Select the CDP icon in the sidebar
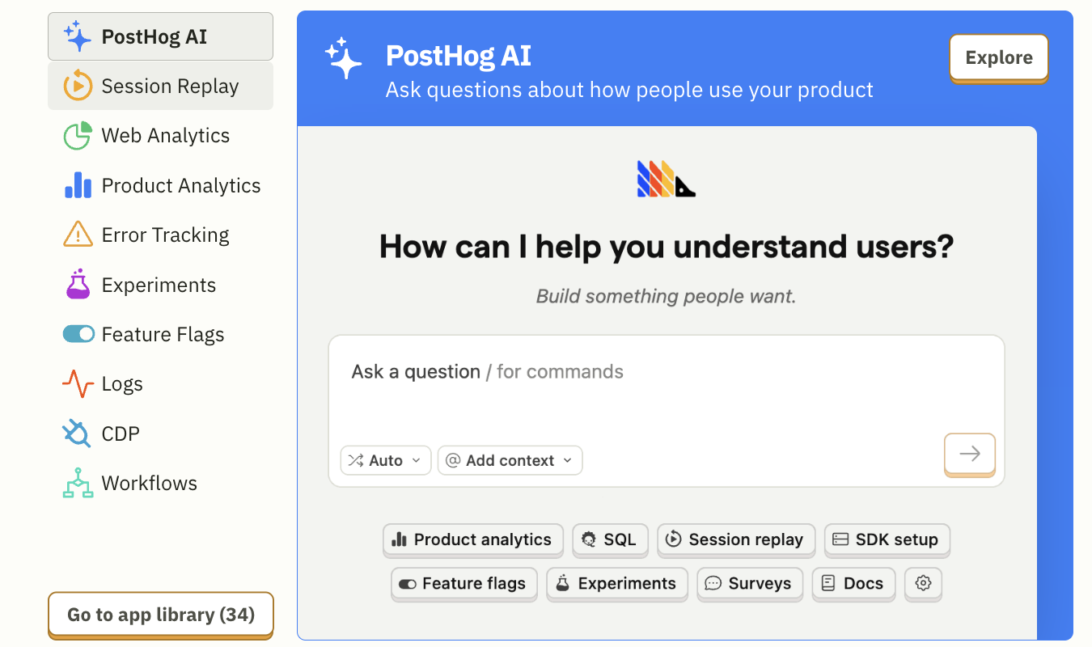This screenshot has width=1092, height=647. (x=77, y=433)
